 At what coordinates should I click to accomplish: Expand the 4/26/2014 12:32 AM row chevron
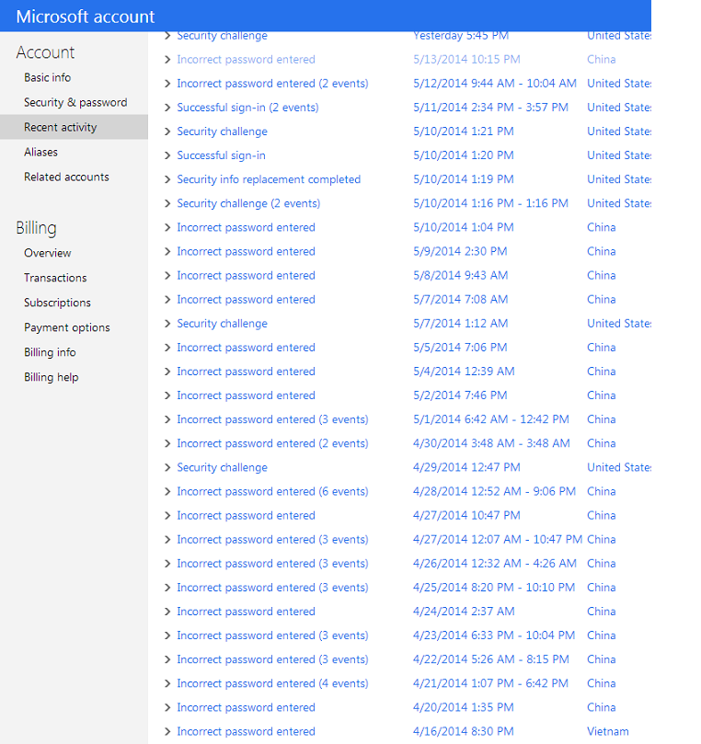click(x=167, y=564)
